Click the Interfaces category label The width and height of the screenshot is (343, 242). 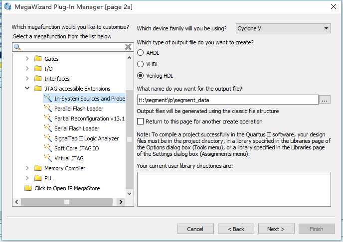point(57,79)
